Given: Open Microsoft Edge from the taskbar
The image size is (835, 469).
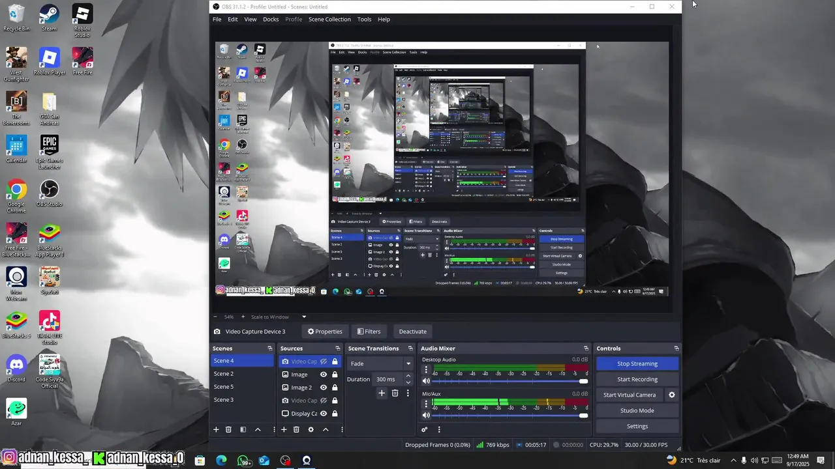Looking at the screenshot, I should point(221,461).
